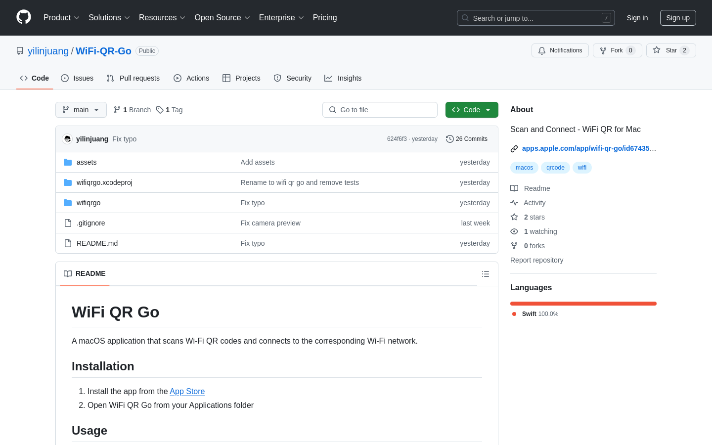View the 1 Branch link
The width and height of the screenshot is (712, 445).
(132, 110)
